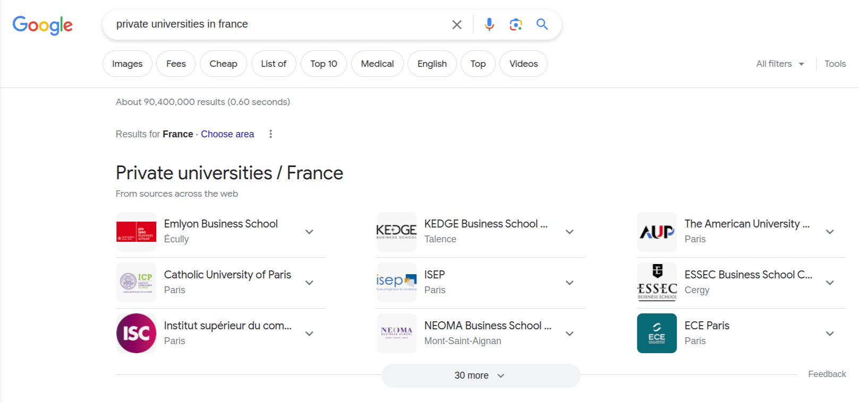Screen dimensions: 859x403
Task: Expand the Catholic University of Paris entry
Action: coord(309,283)
